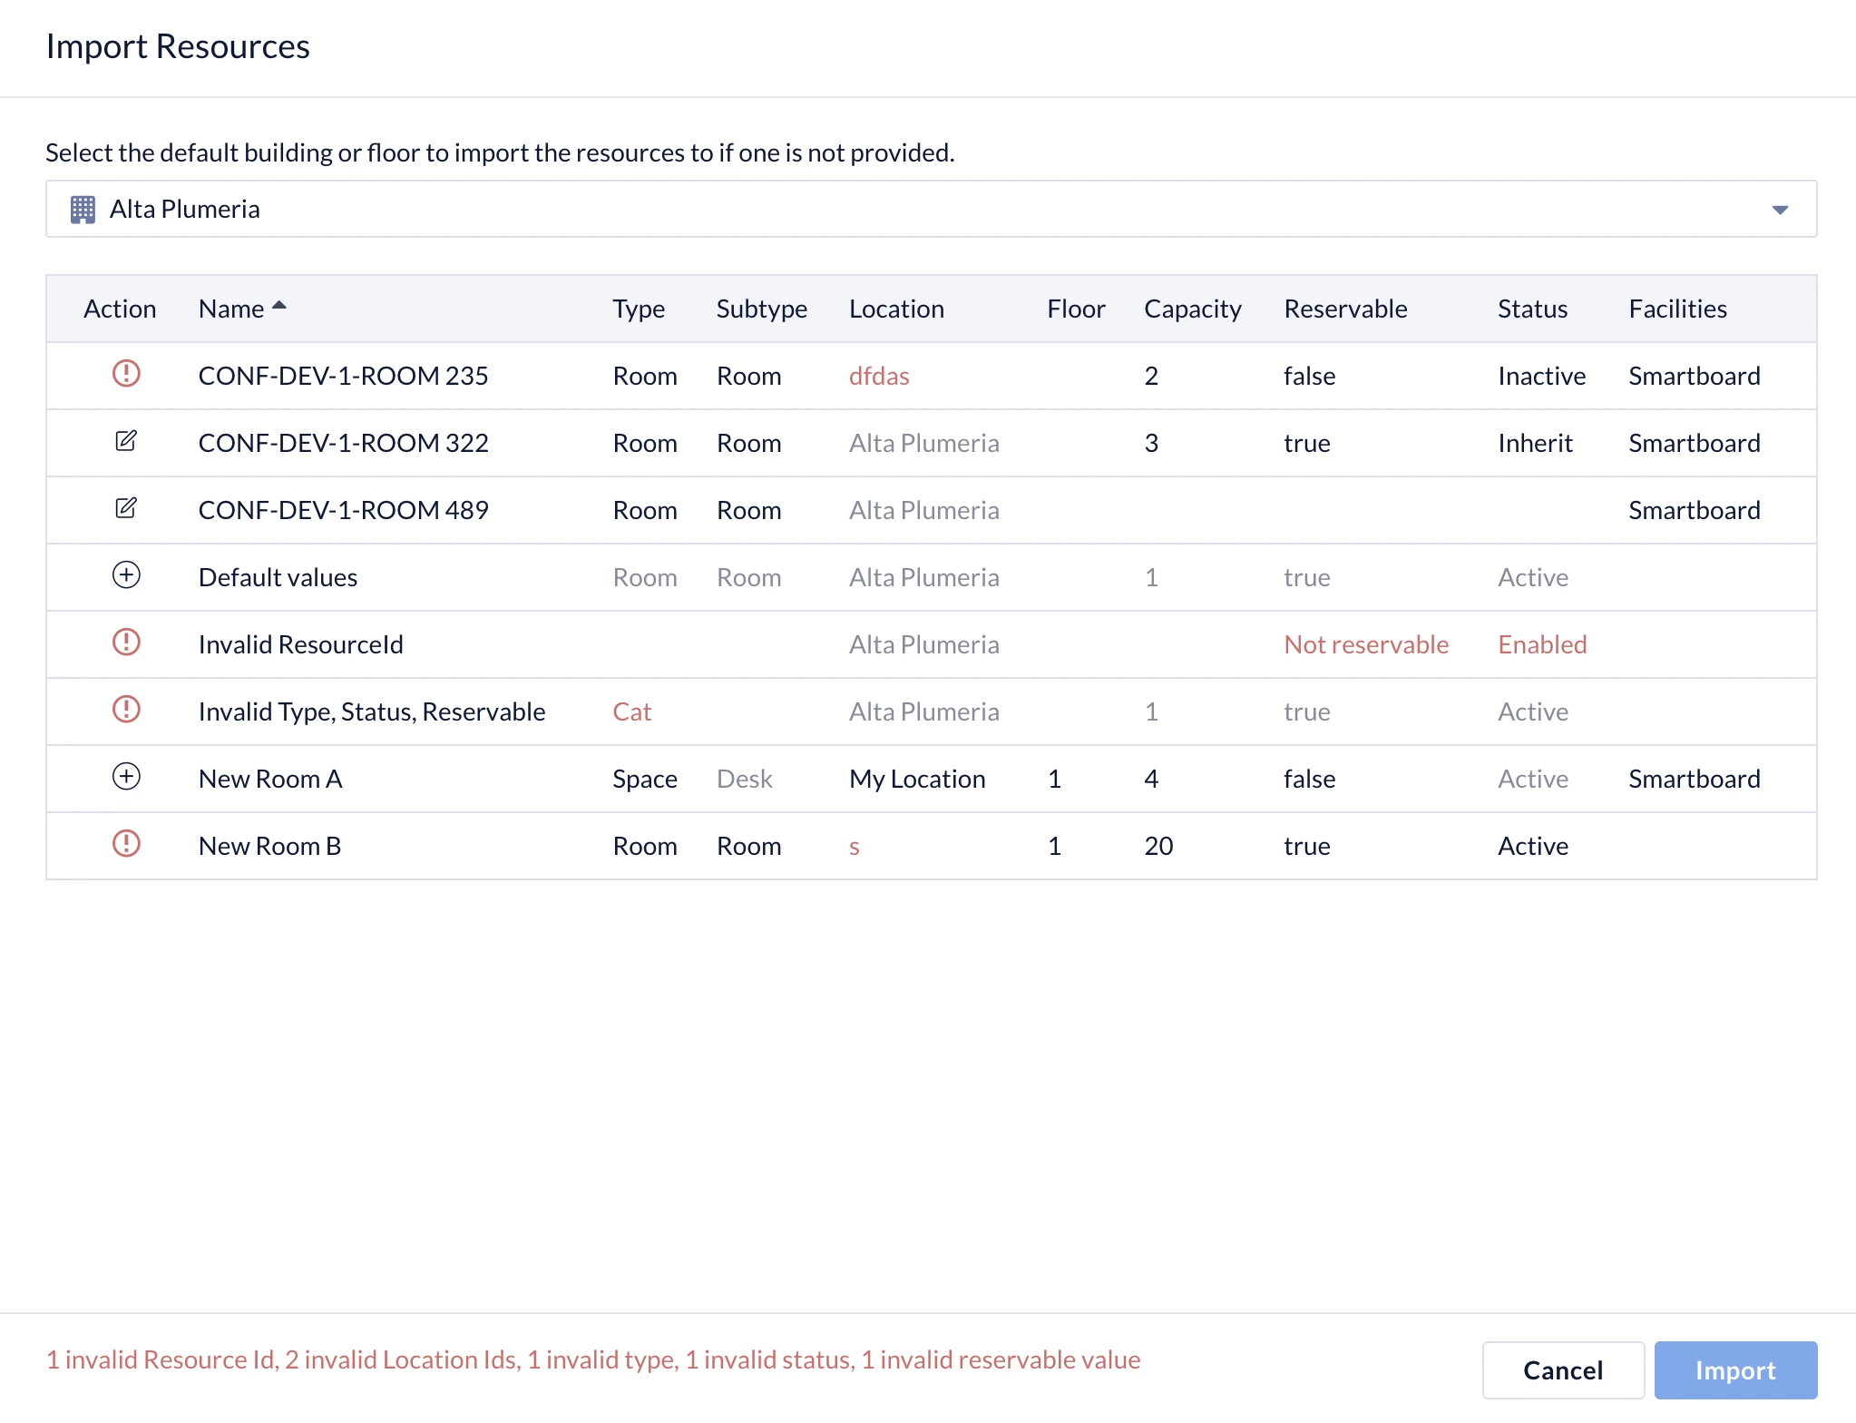This screenshot has width=1856, height=1423.
Task: Click error icon for New Room B
Action: 126,844
